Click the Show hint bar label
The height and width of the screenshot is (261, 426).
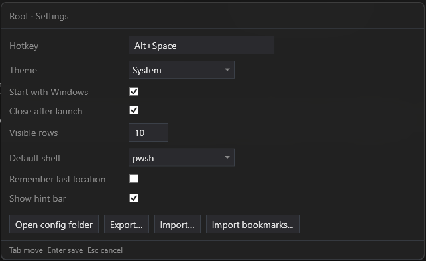click(x=38, y=198)
